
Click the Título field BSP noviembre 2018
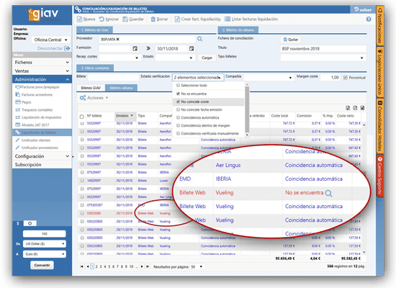323,48
